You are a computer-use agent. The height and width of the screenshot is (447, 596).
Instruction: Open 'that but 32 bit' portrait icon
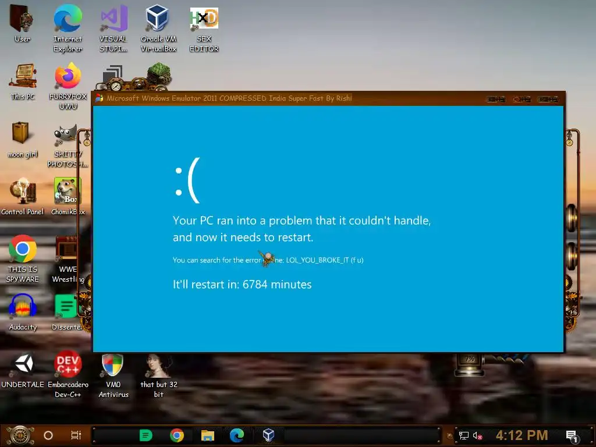[159, 375]
